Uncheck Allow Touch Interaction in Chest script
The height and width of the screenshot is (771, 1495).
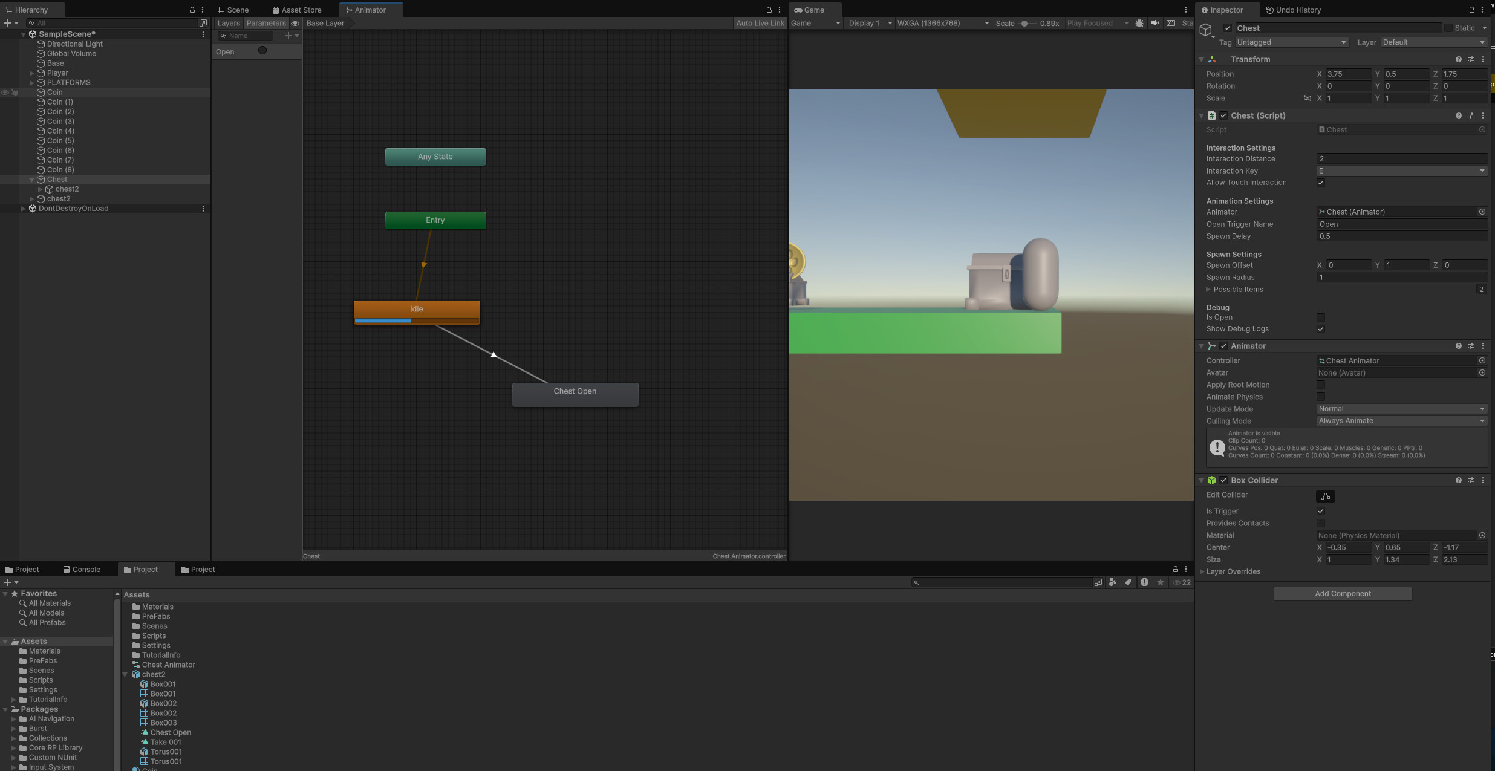click(x=1321, y=183)
